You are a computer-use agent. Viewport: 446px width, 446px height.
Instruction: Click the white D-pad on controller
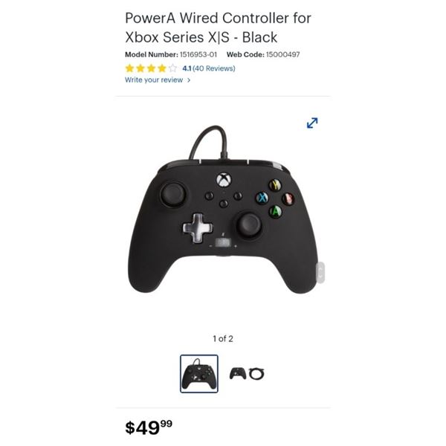click(198, 228)
